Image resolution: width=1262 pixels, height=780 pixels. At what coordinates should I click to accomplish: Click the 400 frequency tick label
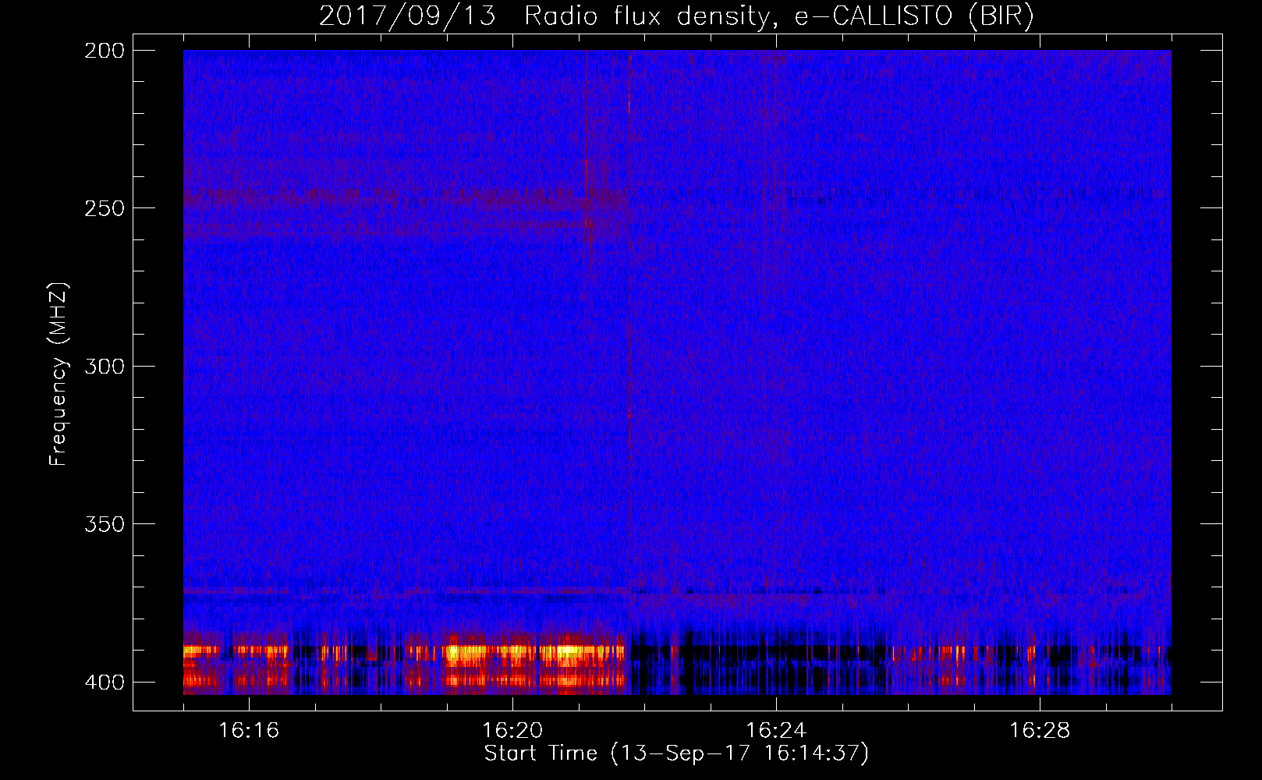pyautogui.click(x=105, y=682)
